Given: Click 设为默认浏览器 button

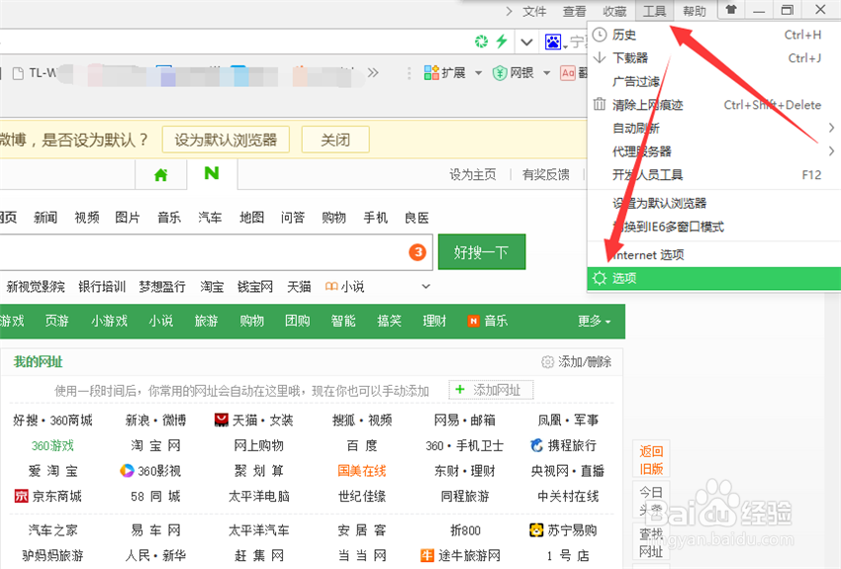Looking at the screenshot, I should click(x=226, y=140).
